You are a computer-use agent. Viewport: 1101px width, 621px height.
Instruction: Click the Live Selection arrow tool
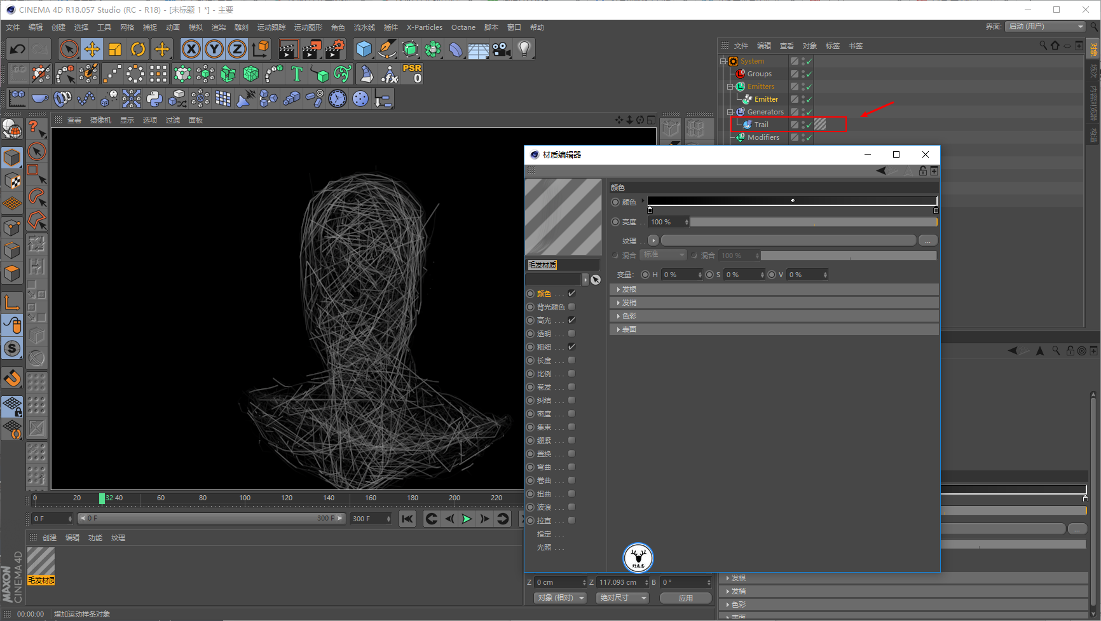[69, 49]
